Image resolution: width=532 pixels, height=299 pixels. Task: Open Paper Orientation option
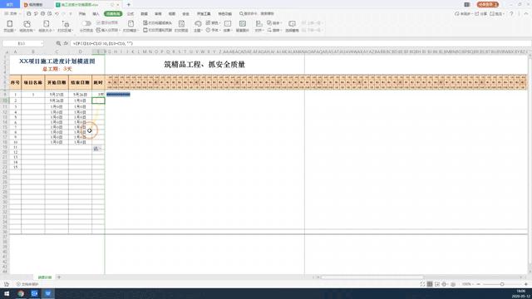[27, 26]
